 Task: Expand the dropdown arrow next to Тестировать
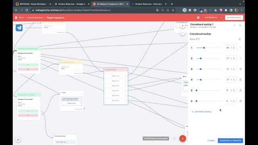click(x=222, y=18)
